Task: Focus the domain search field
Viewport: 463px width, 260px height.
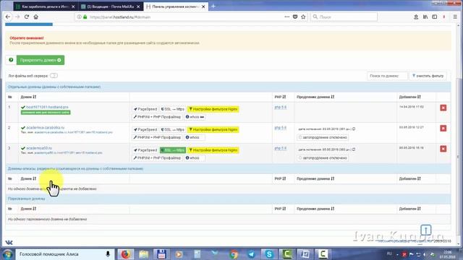Action: click(387, 76)
